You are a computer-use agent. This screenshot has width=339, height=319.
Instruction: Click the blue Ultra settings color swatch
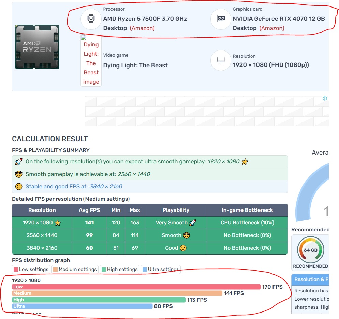145,270
